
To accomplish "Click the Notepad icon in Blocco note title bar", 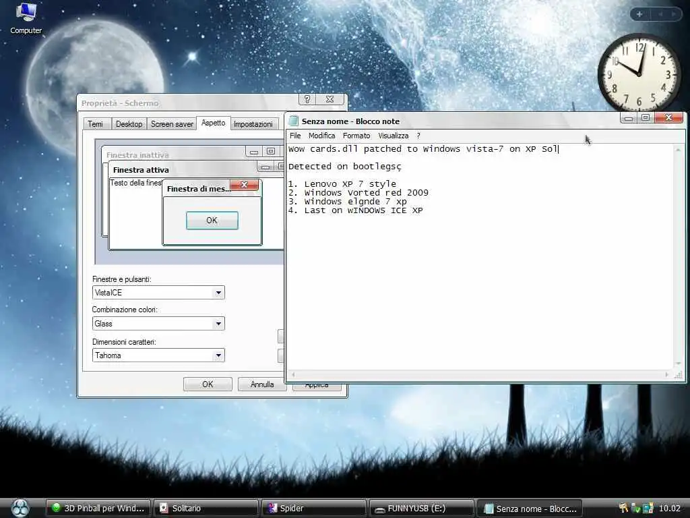I will click(x=294, y=121).
